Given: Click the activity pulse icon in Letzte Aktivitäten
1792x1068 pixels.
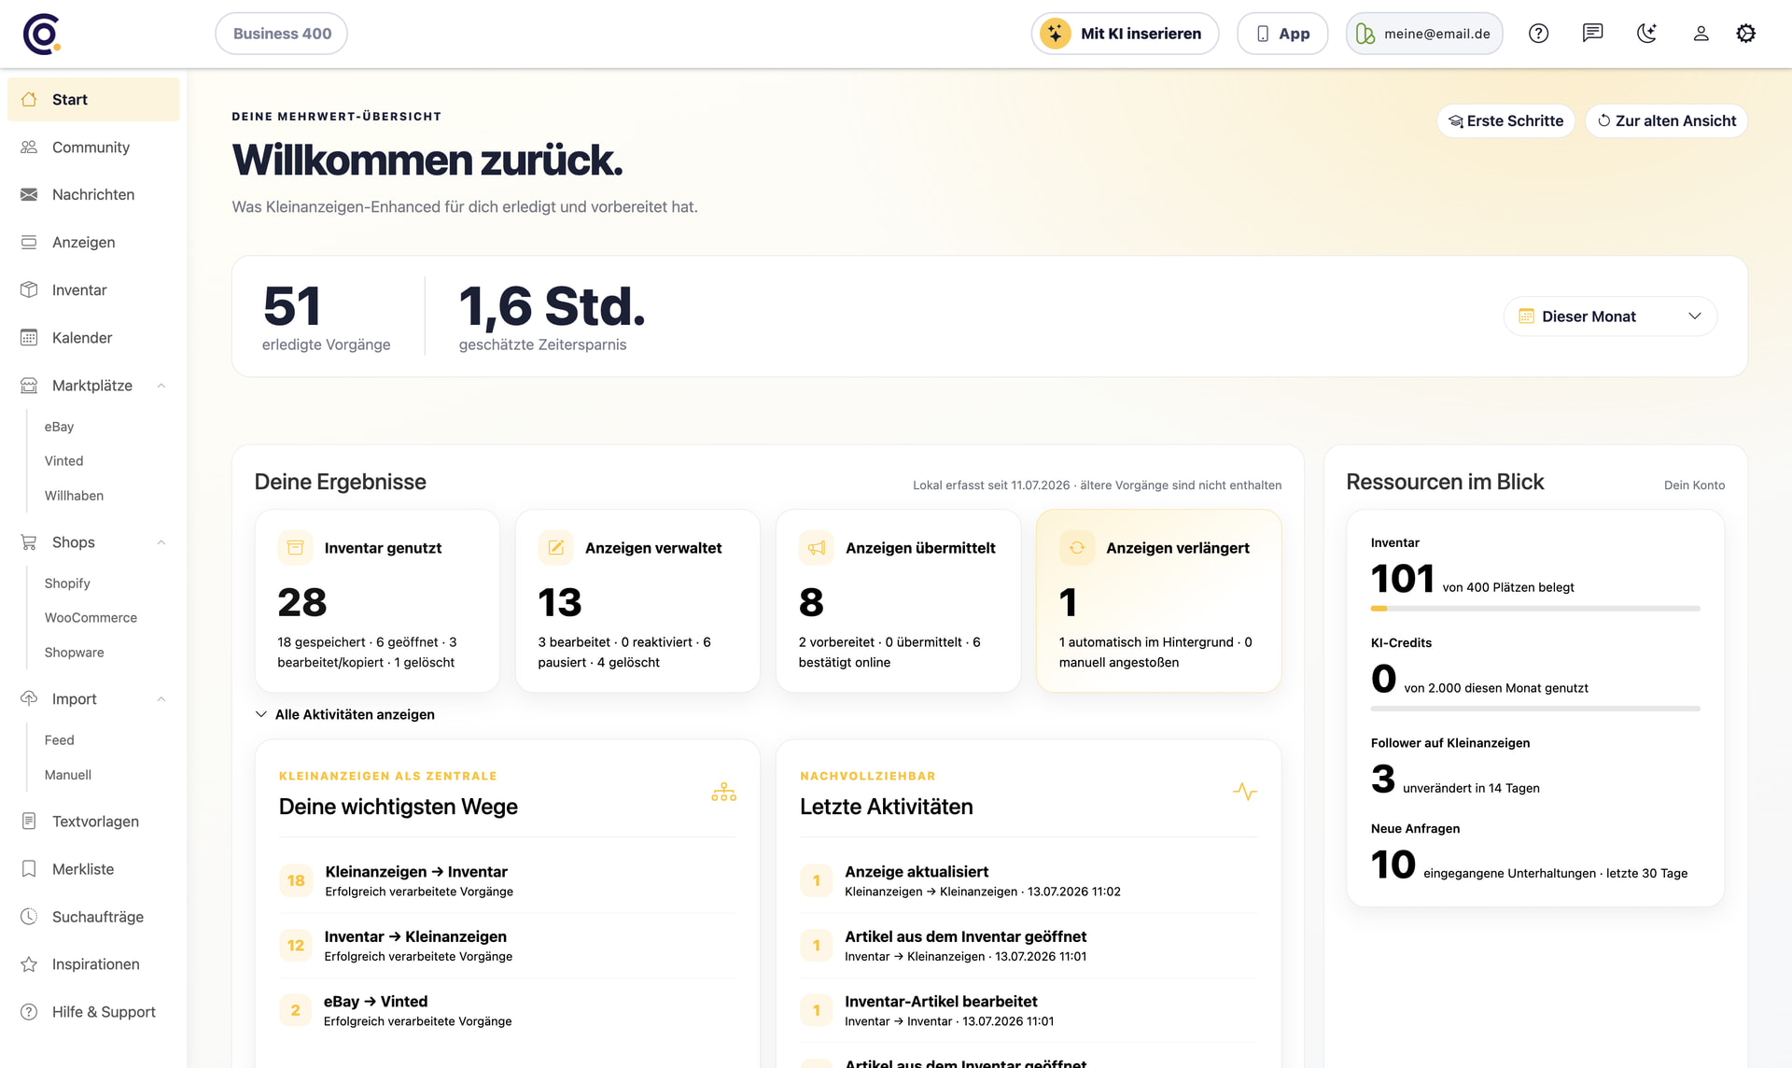Looking at the screenshot, I should pos(1244,792).
